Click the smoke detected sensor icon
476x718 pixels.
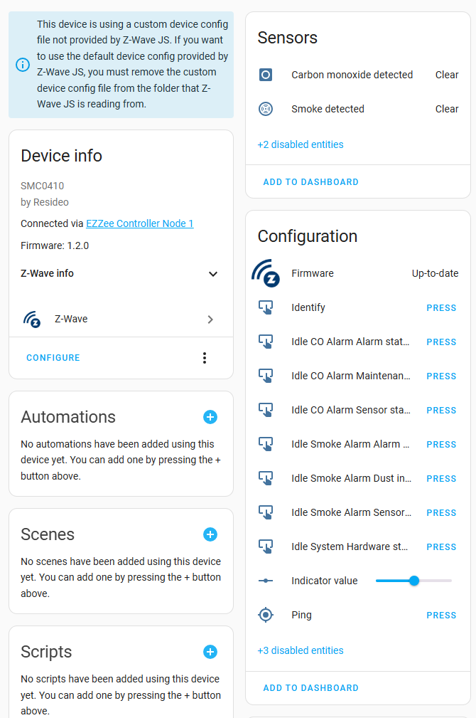tap(266, 109)
